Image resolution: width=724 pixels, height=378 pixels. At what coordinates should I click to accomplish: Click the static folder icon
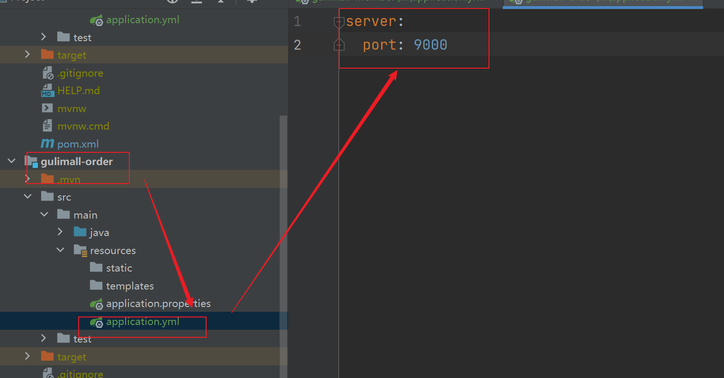pos(96,268)
